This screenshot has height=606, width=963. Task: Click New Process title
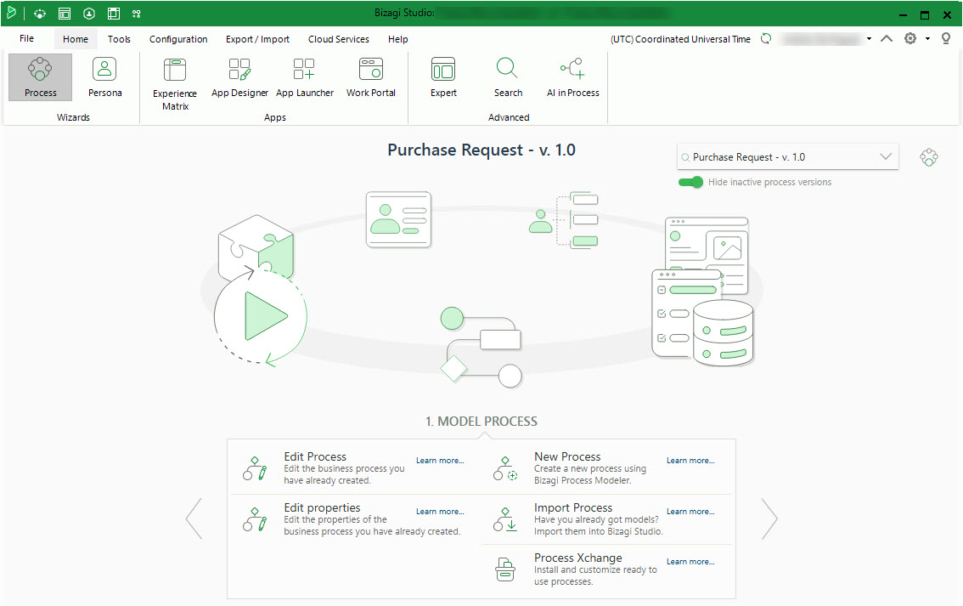coord(567,456)
